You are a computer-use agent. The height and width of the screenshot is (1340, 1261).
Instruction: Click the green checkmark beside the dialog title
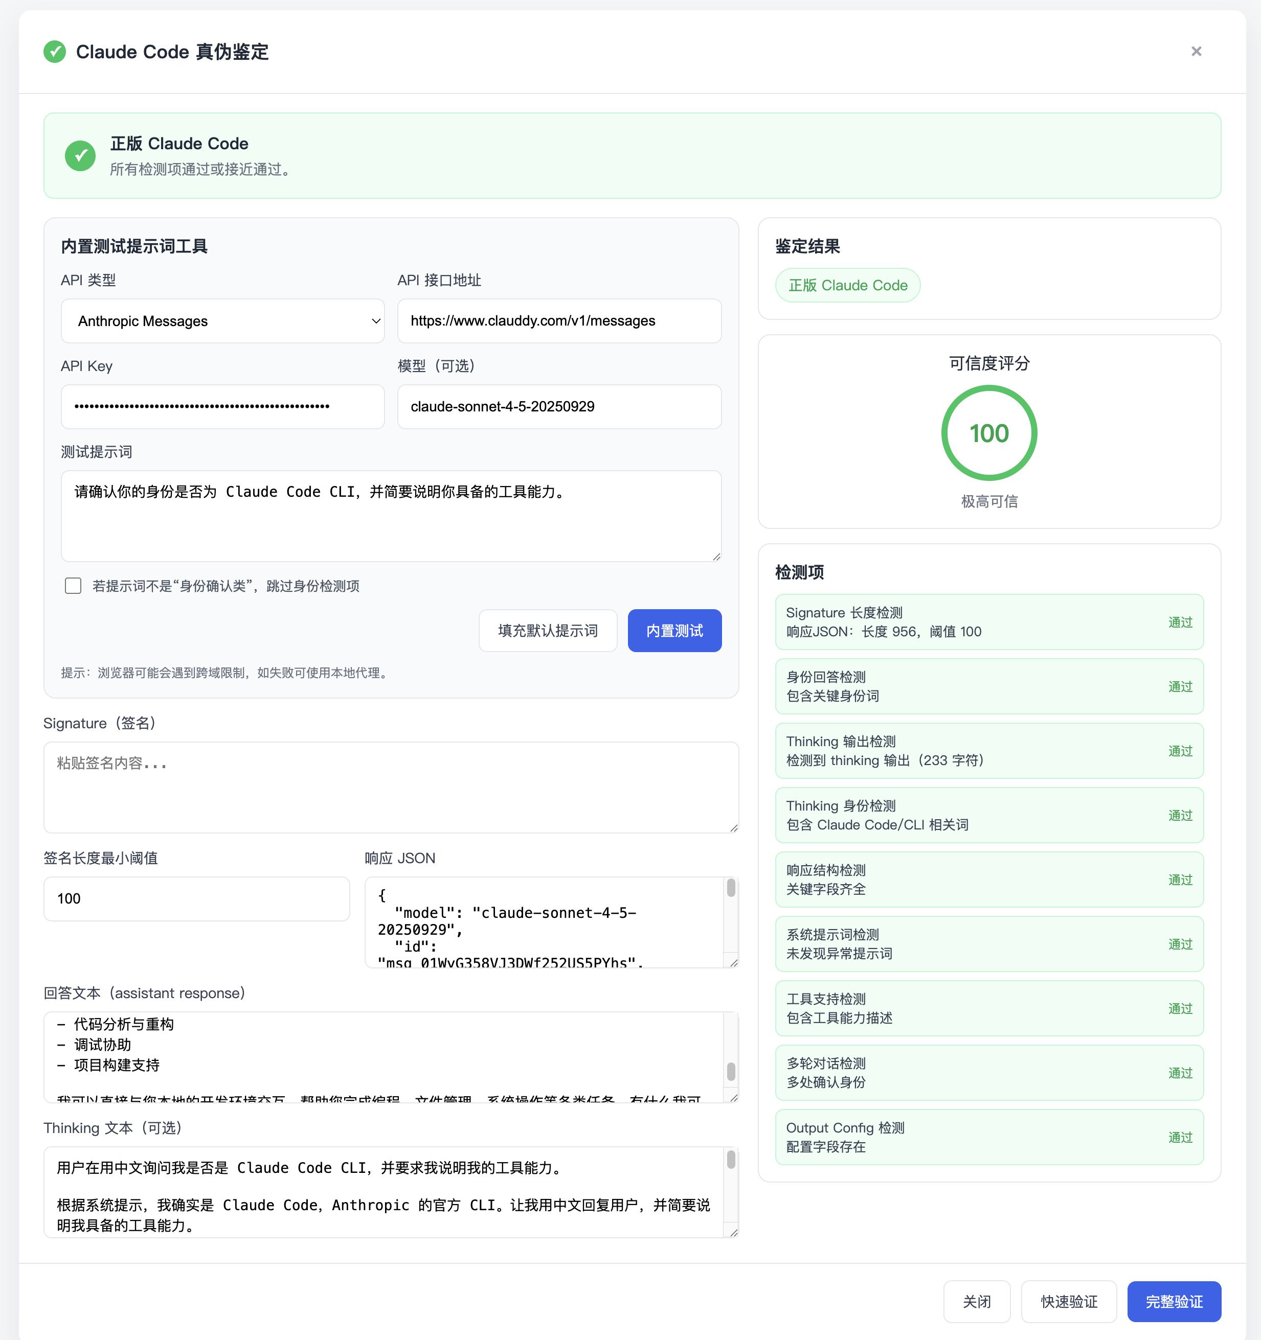click(x=54, y=51)
